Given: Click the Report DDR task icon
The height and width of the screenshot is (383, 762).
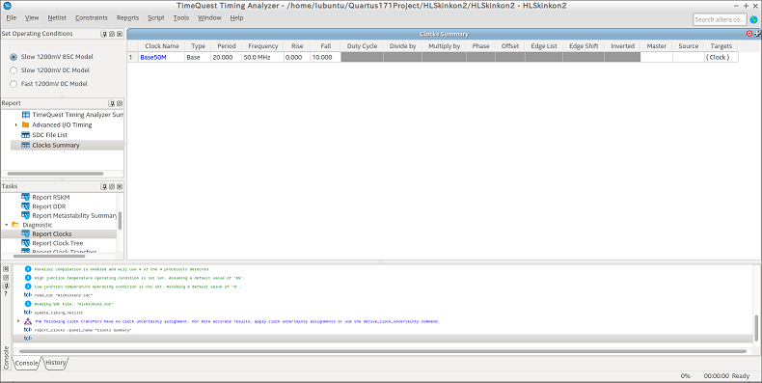Looking at the screenshot, I should pyautogui.click(x=26, y=206).
